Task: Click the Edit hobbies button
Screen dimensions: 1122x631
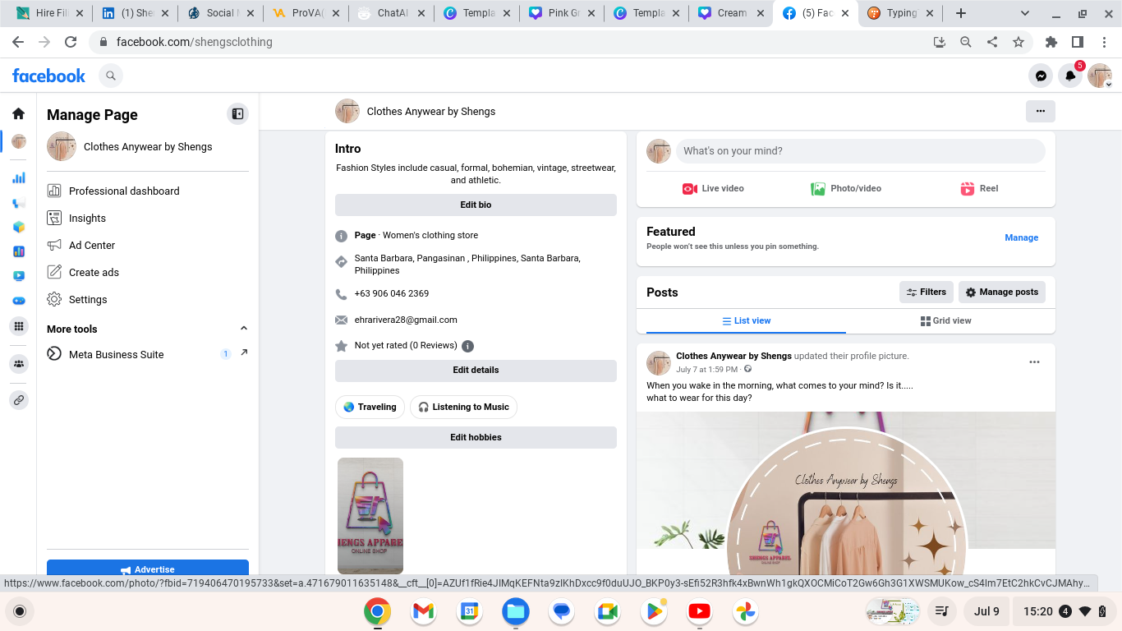Action: 476,437
